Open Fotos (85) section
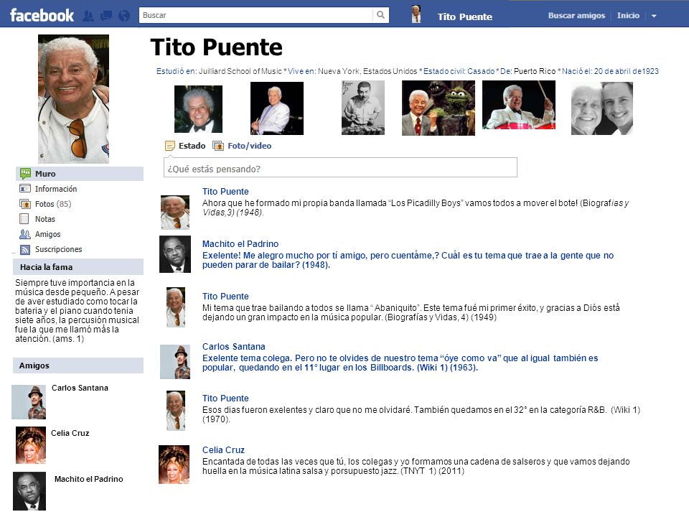The height and width of the screenshot is (517, 689). tap(52, 204)
